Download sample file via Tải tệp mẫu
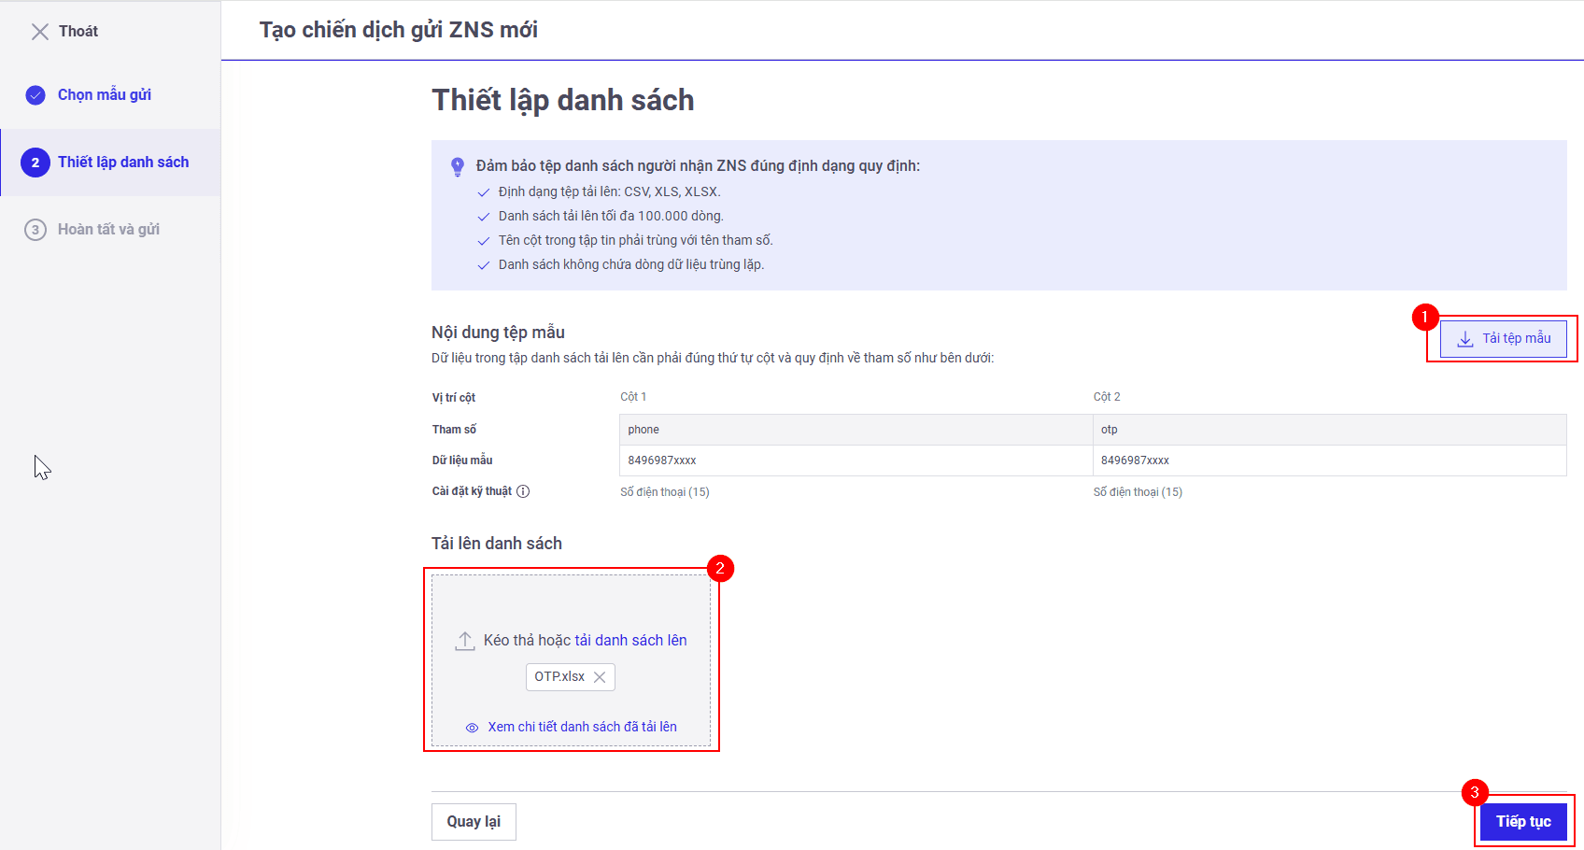 [1516, 338]
